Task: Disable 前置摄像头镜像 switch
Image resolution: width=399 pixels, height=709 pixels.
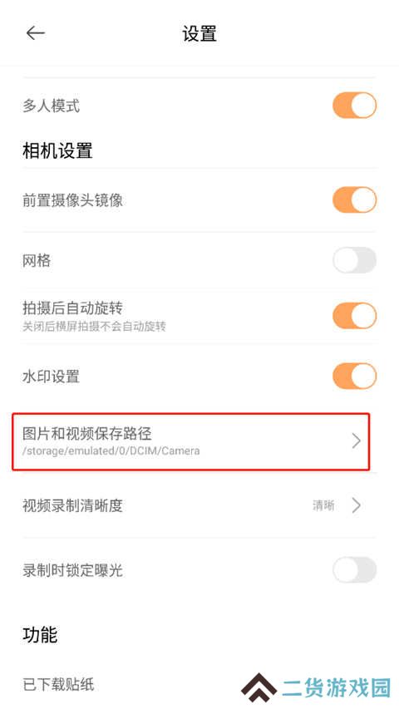Action: tap(355, 199)
